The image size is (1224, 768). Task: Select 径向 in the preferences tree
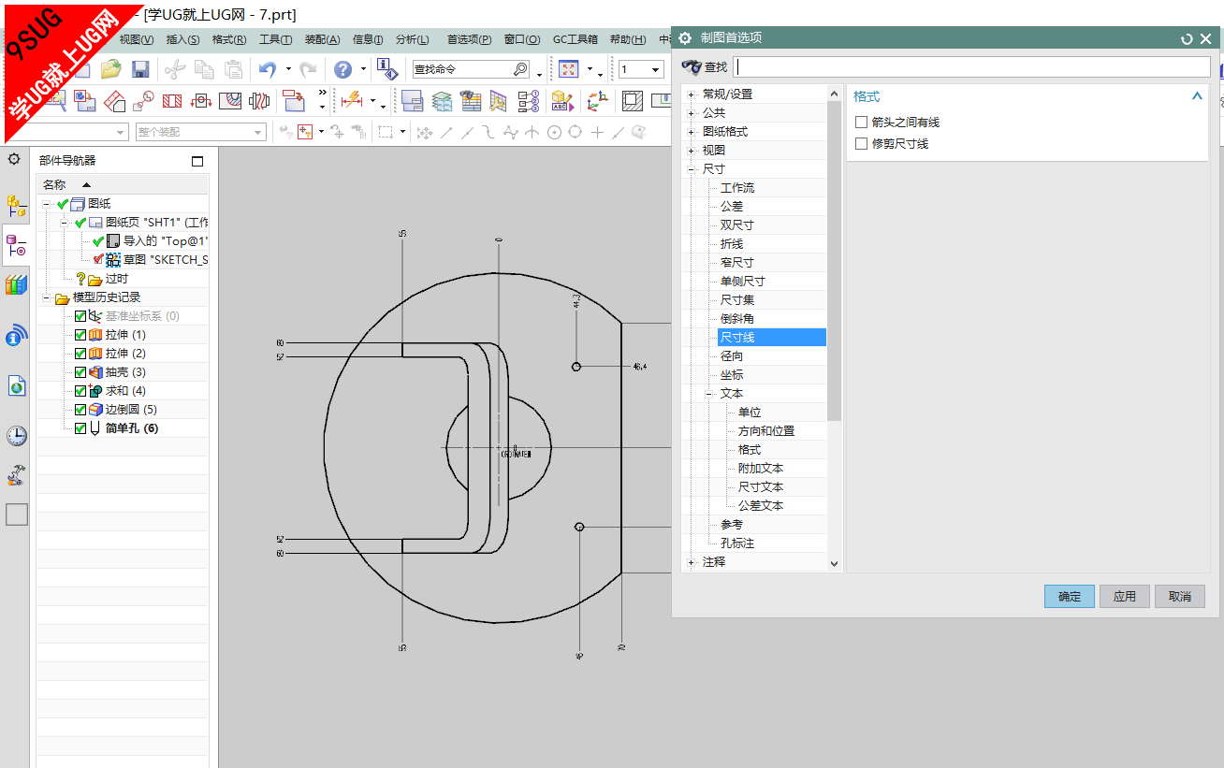click(x=732, y=356)
